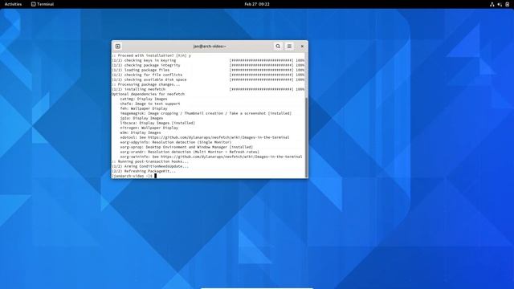Click the terminal window title text
The width and height of the screenshot is (514, 289).
coord(210,47)
